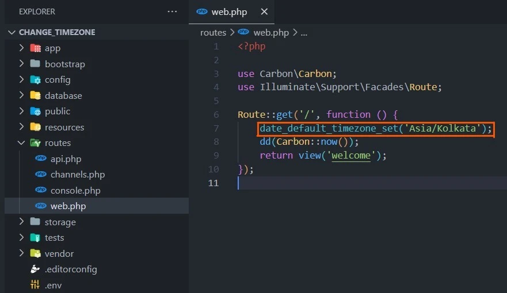
Task: Collapse the routes folder chevron
Action: coord(21,142)
